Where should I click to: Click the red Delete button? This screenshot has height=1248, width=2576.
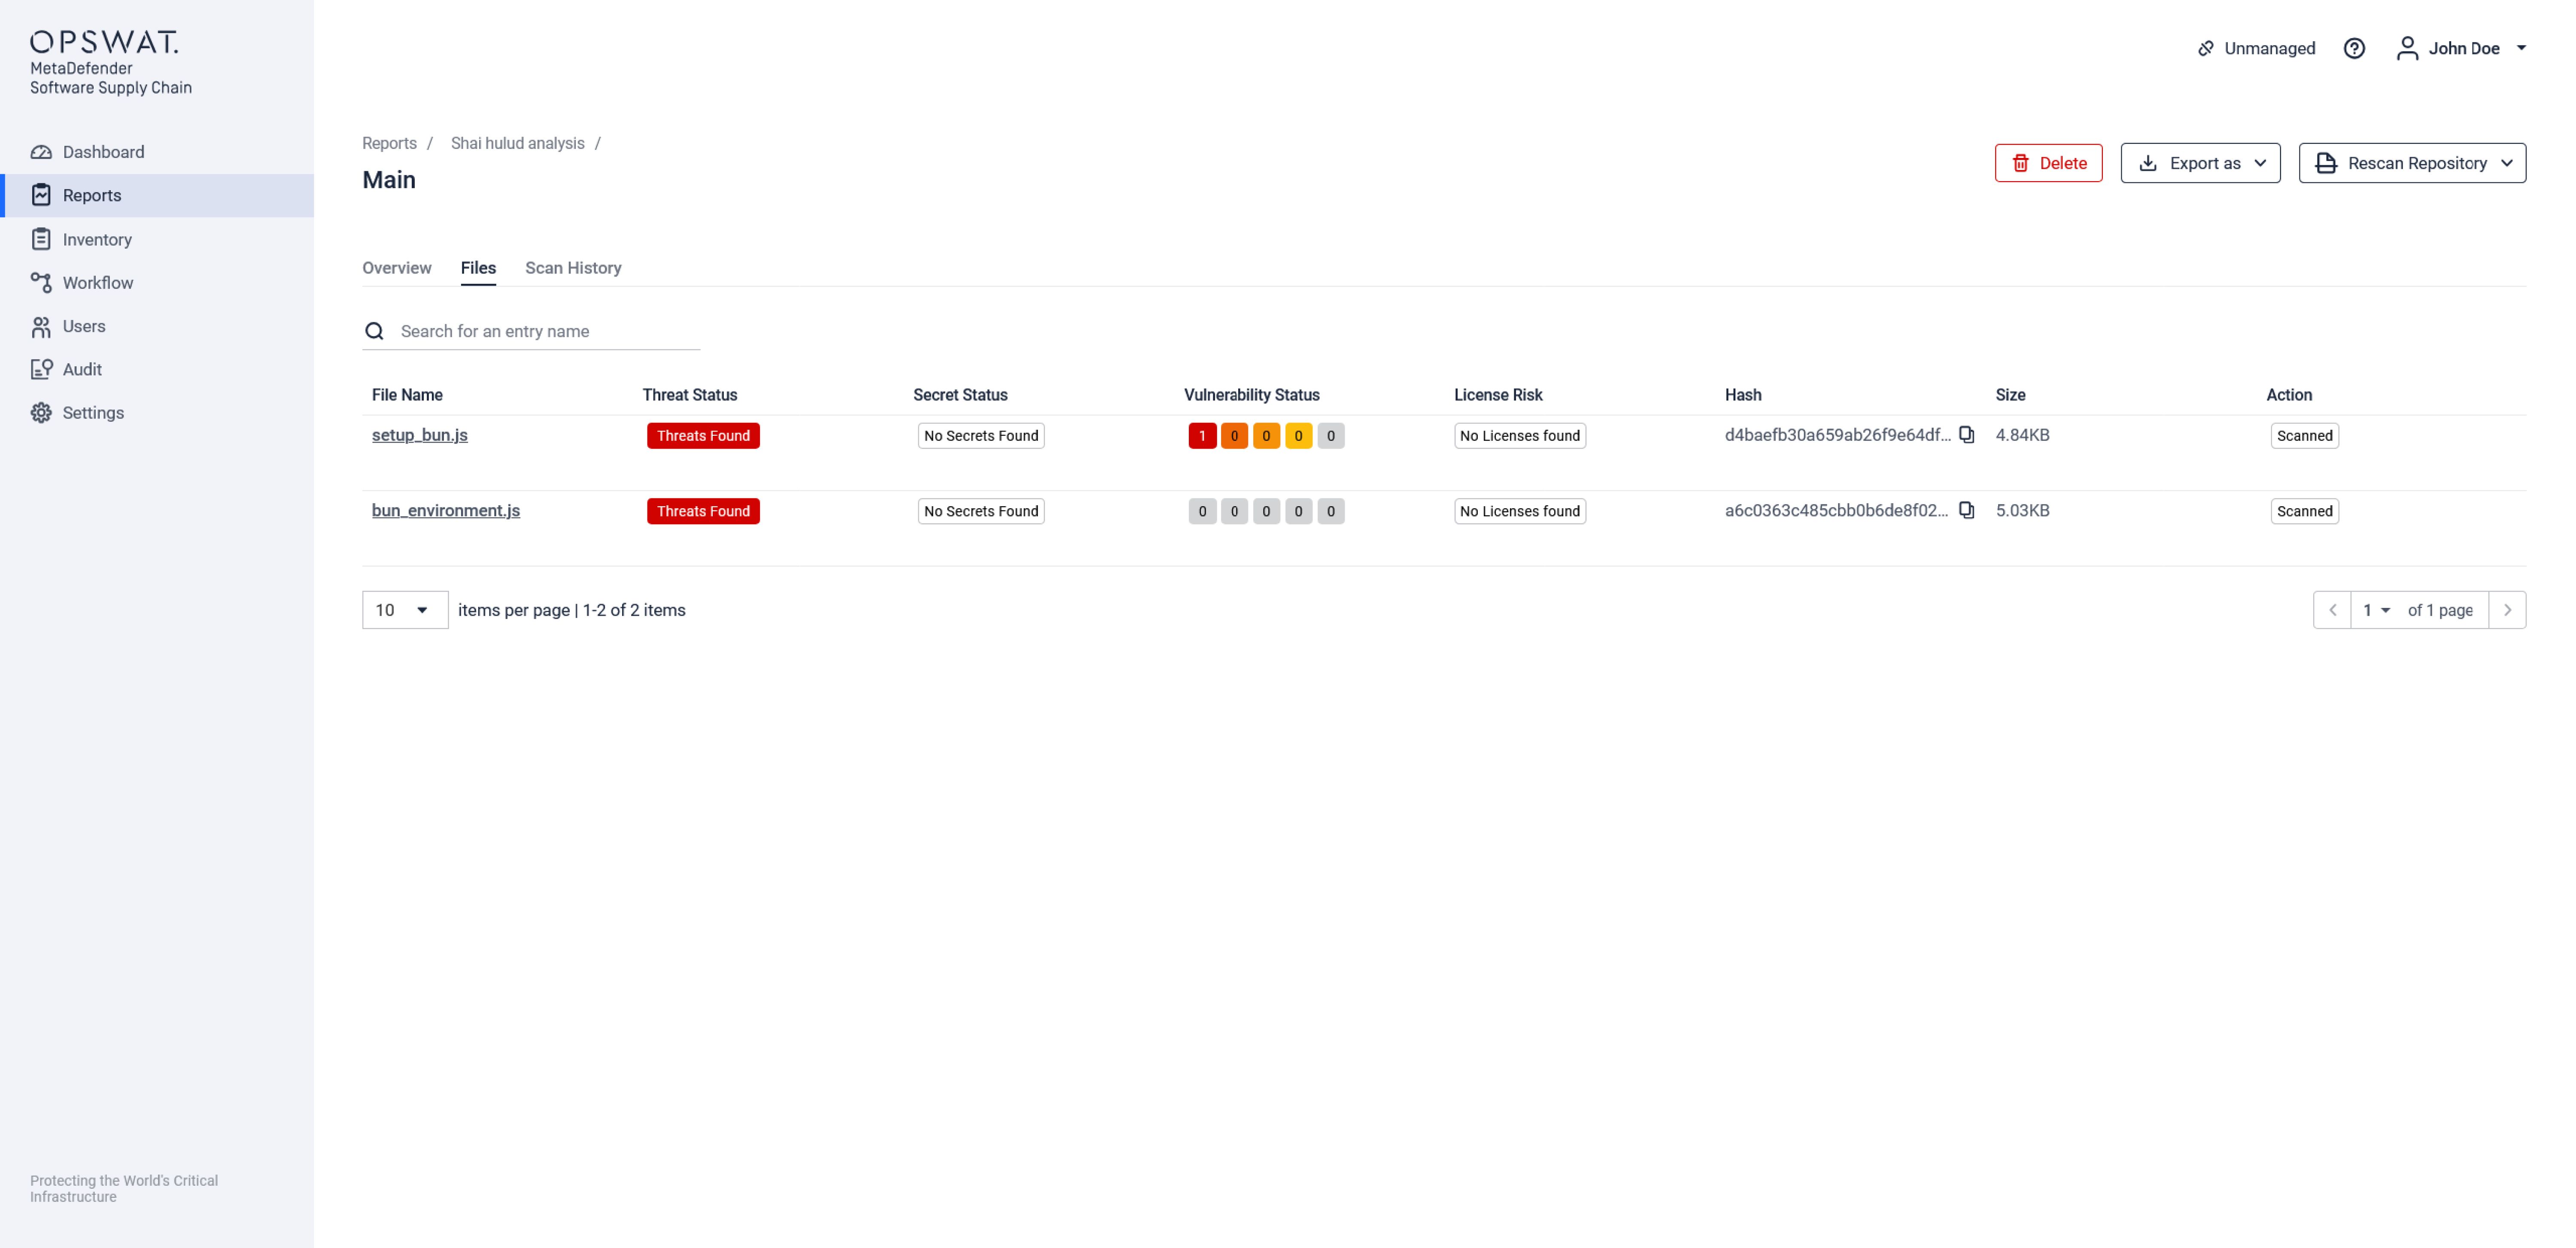(2048, 163)
